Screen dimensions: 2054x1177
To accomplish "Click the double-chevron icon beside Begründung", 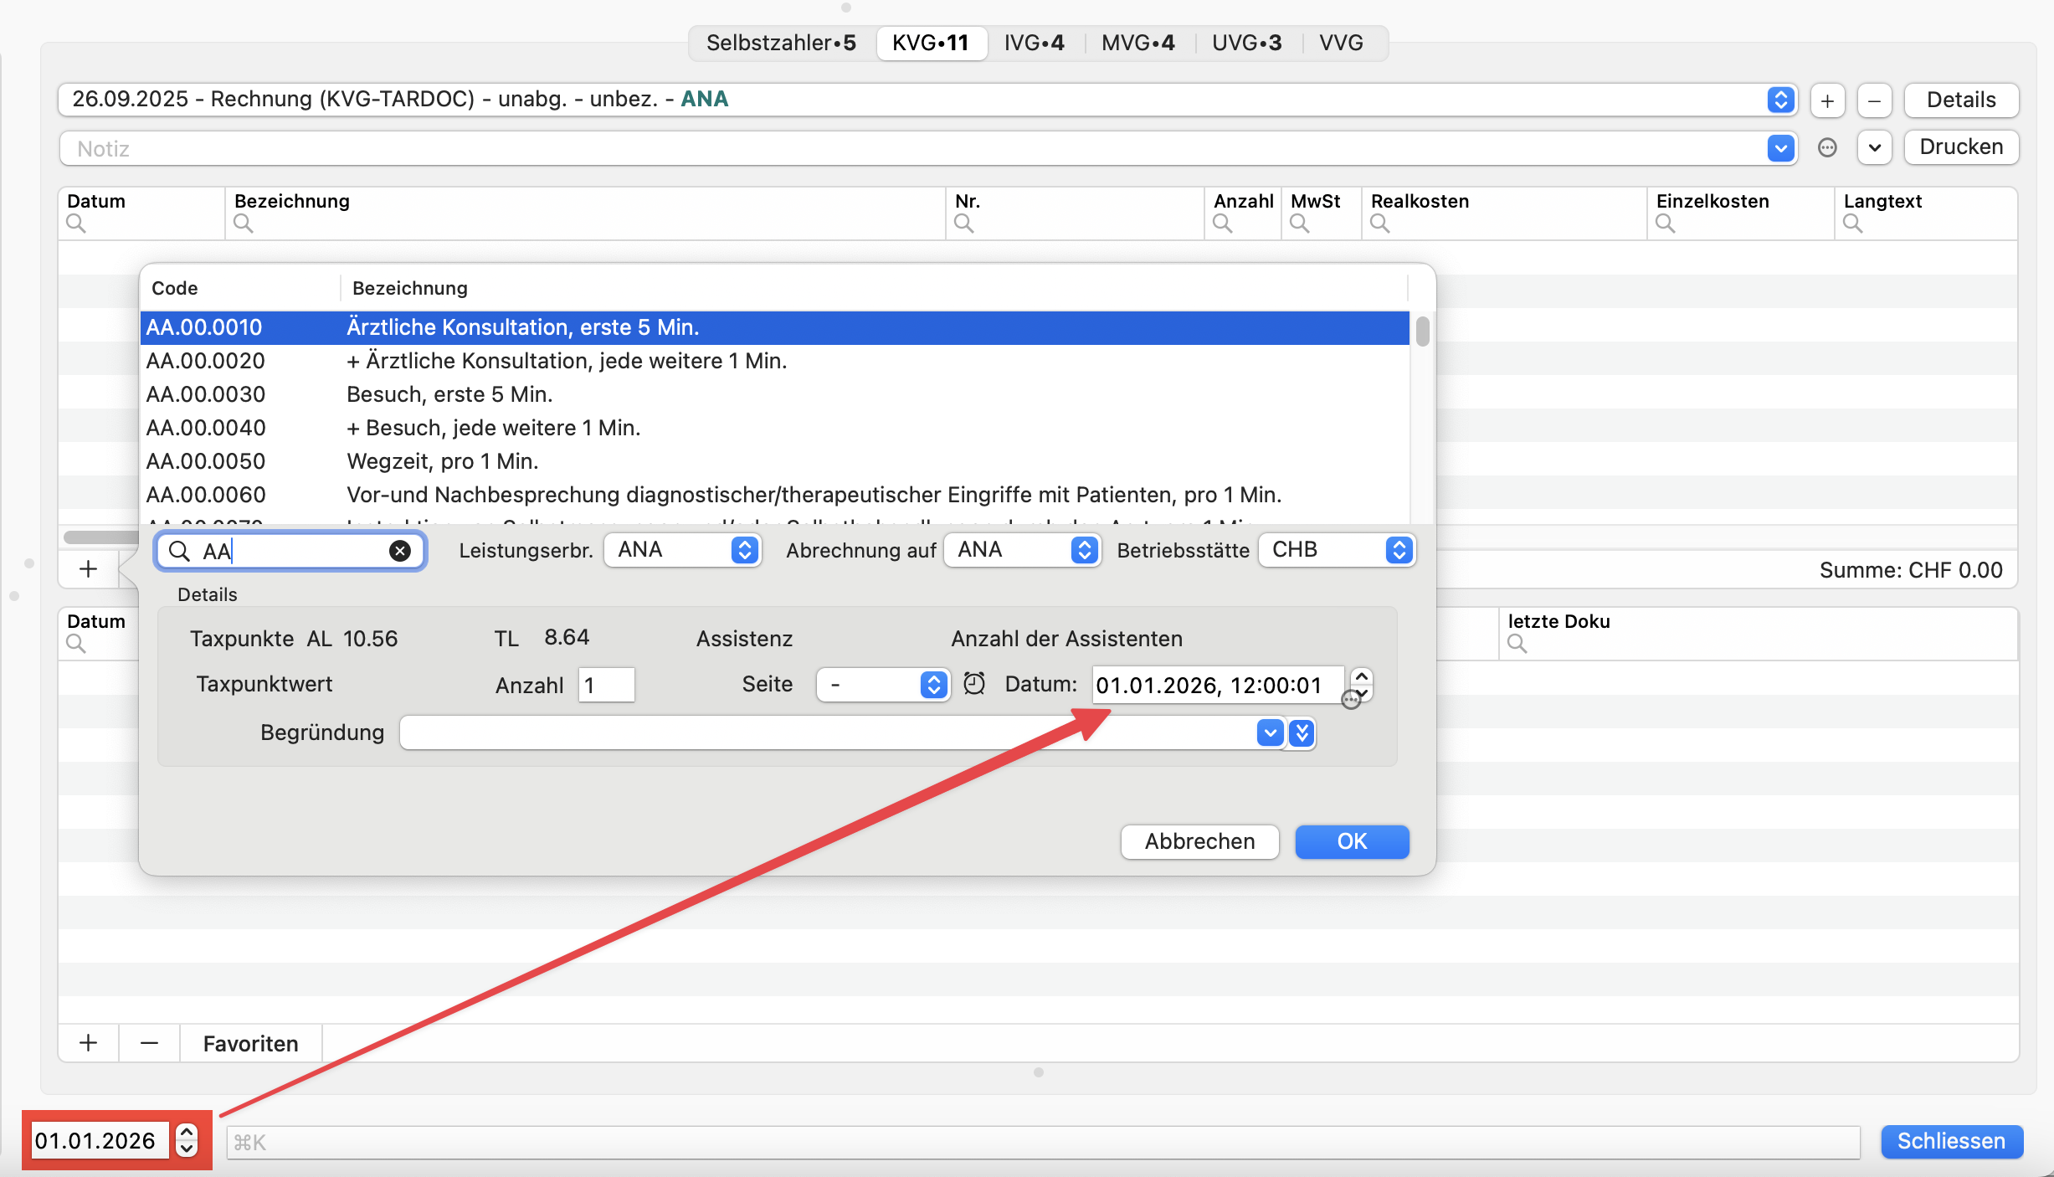I will 1302,733.
